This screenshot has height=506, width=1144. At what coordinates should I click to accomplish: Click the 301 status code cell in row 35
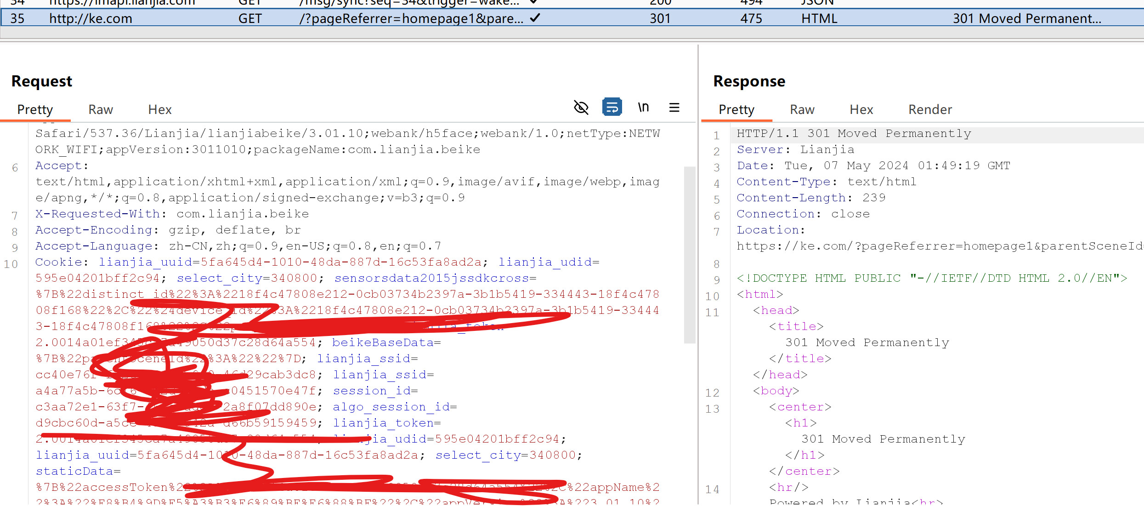pos(660,19)
